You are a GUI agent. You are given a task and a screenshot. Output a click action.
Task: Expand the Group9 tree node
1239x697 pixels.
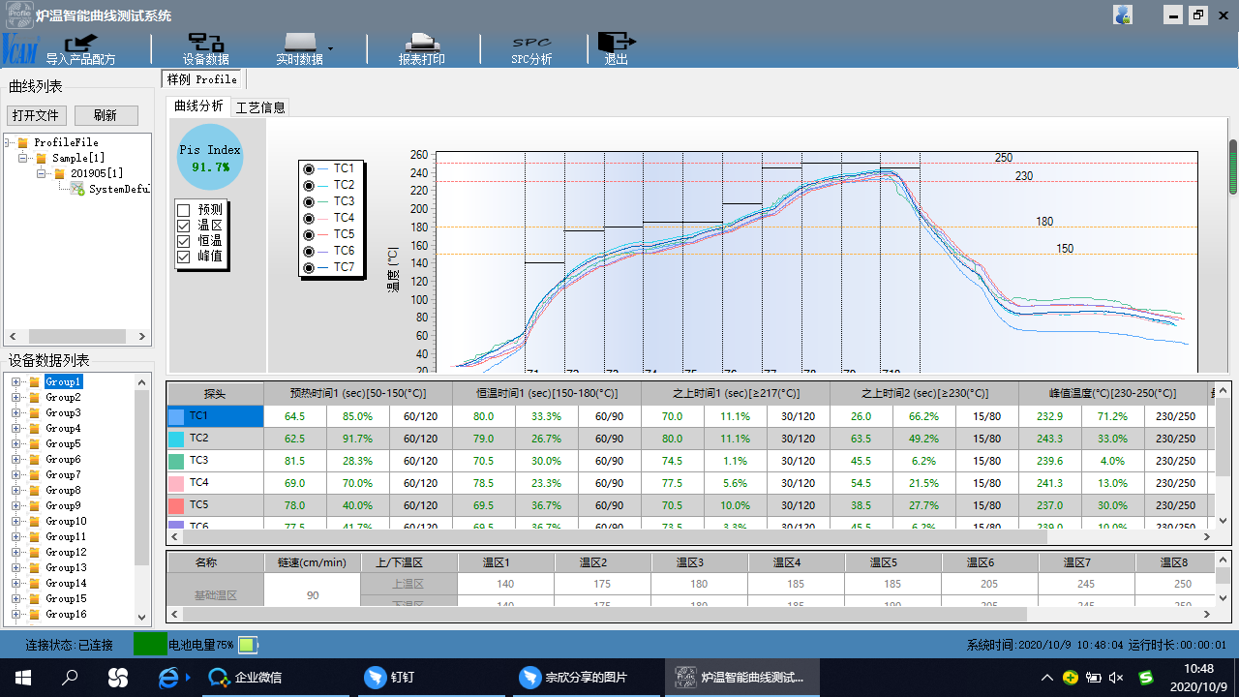(15, 505)
